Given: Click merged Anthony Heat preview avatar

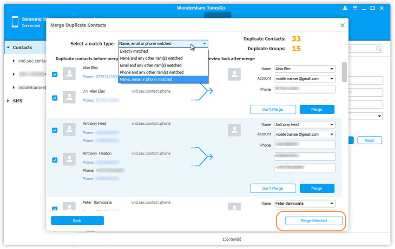Looking at the screenshot, I should point(234,130).
